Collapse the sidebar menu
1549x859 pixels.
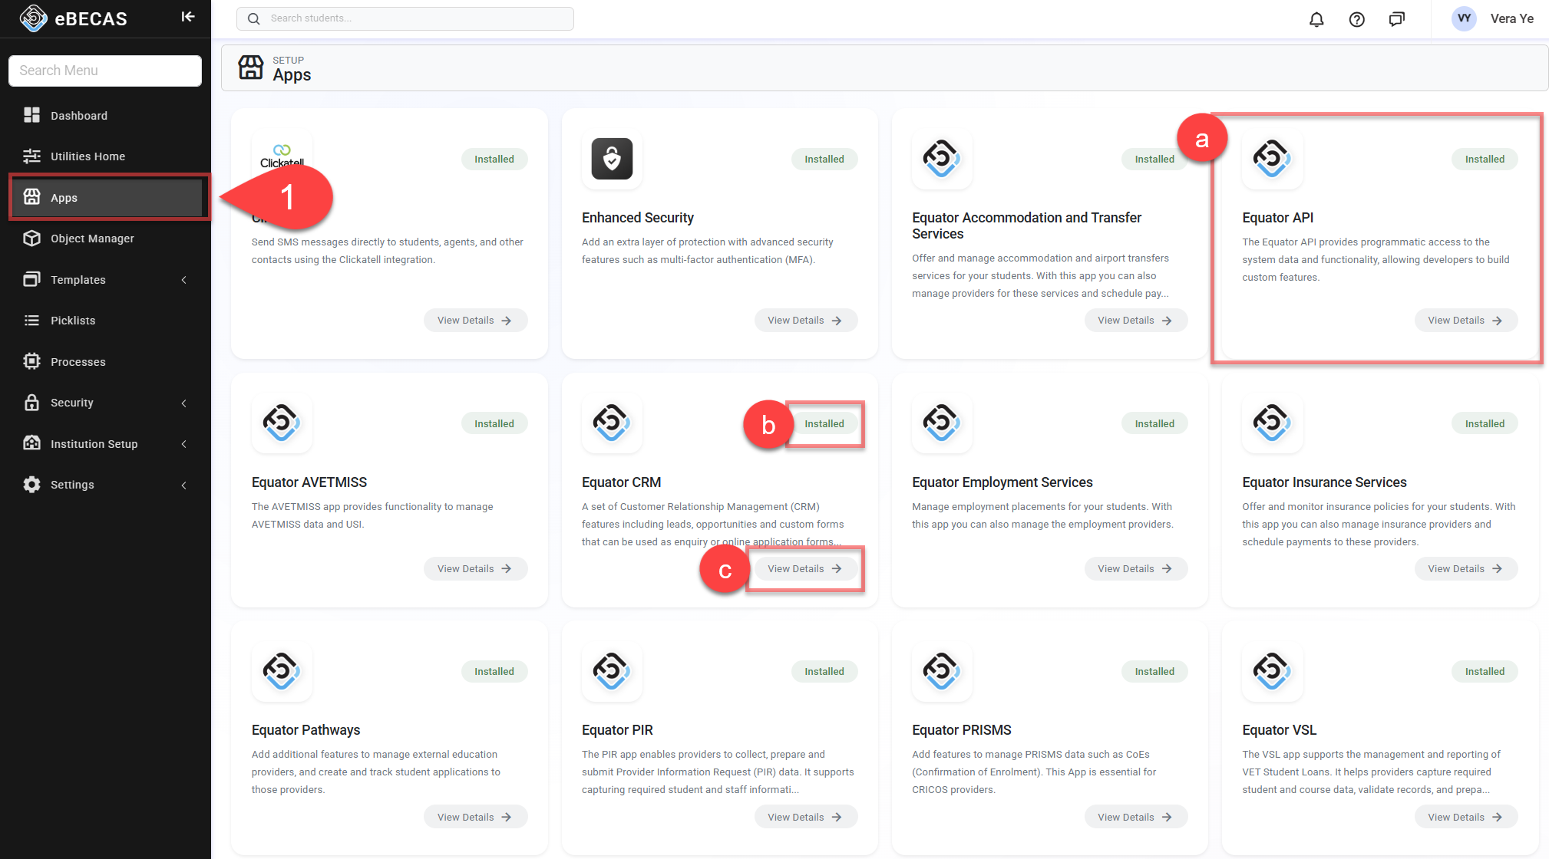(x=188, y=17)
